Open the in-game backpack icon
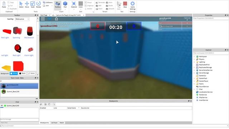The height and width of the screenshot is (129, 229). click(x=57, y=19)
